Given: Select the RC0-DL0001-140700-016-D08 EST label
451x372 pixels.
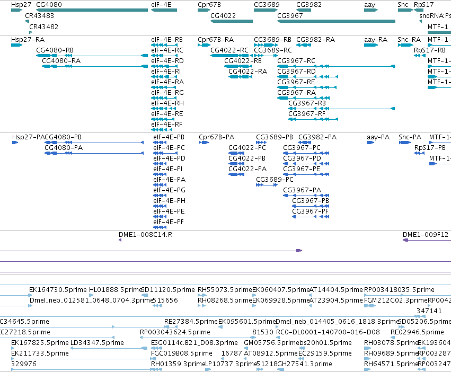Looking at the screenshot, I should pos(328,332).
